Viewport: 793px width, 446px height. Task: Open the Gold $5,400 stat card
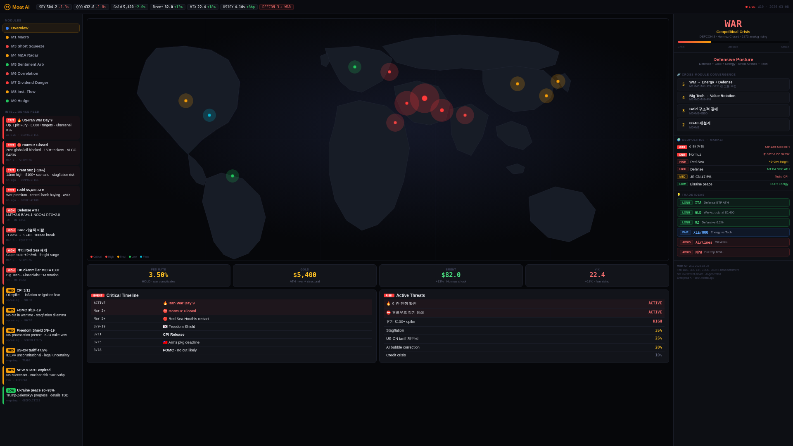tap(305, 275)
